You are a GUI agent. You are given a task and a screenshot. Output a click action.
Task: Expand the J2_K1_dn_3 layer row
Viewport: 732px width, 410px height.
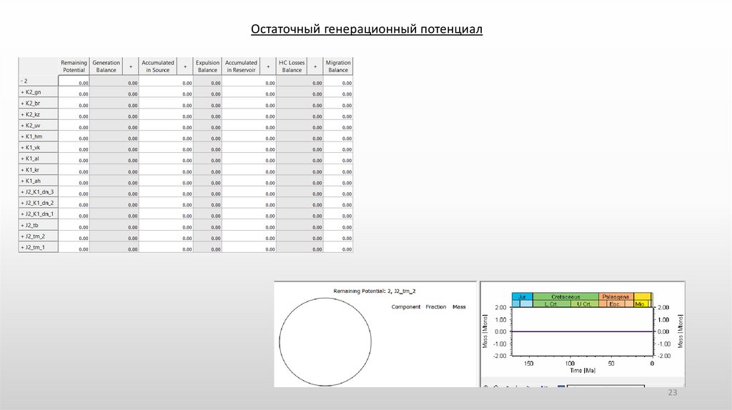pos(22,191)
